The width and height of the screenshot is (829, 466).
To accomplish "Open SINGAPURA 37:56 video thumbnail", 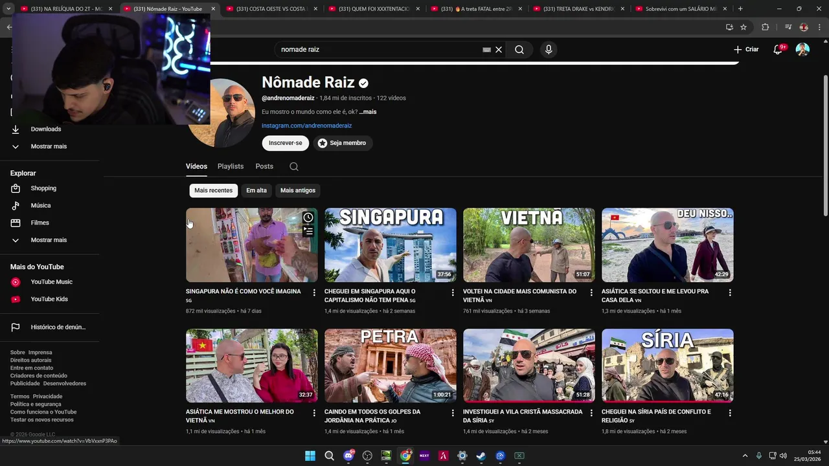I will (x=391, y=245).
